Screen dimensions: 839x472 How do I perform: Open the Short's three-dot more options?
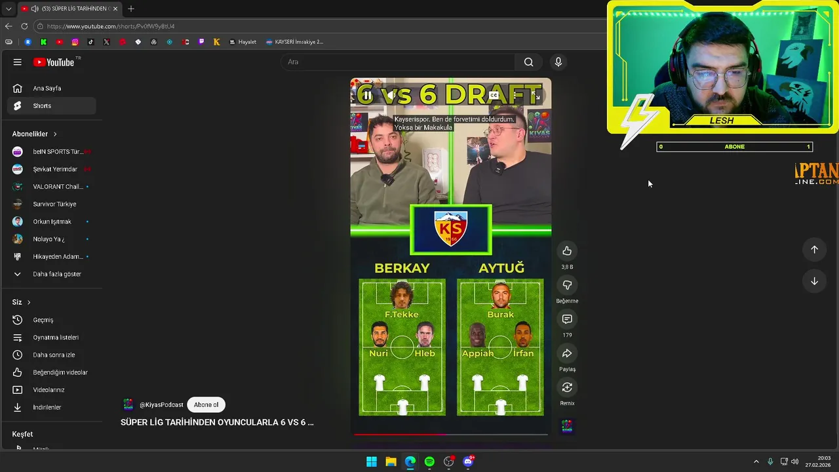pos(515,96)
